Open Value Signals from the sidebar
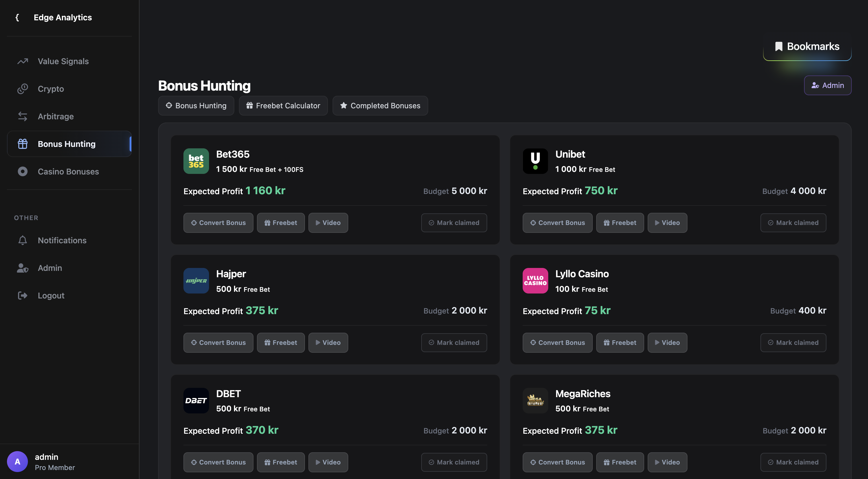 63,61
